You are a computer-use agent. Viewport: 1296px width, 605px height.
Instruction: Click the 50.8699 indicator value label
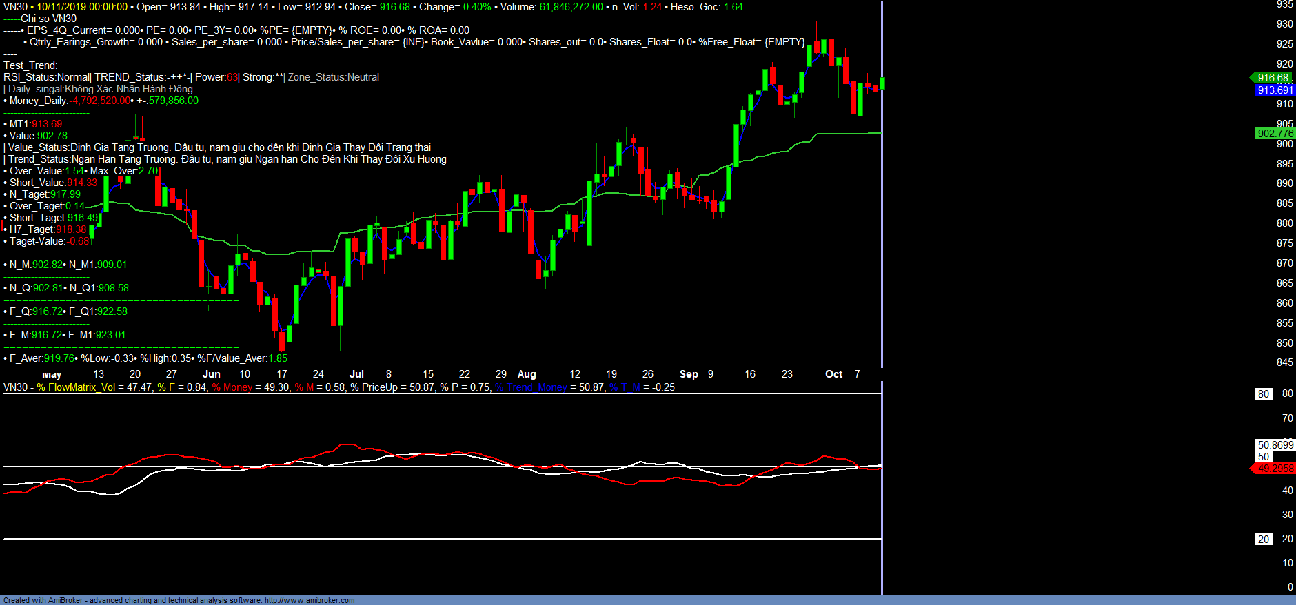point(1275,445)
